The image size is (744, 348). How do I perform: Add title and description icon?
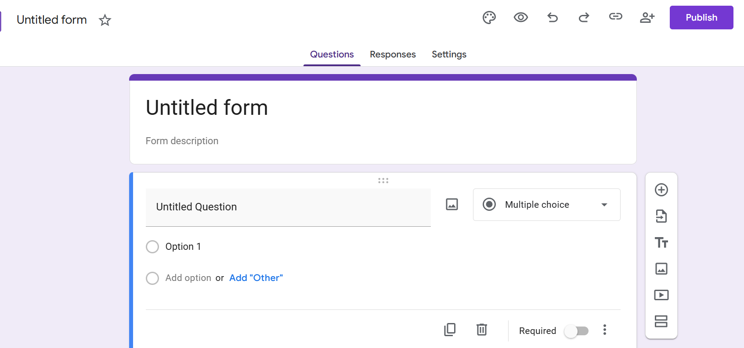click(x=661, y=242)
